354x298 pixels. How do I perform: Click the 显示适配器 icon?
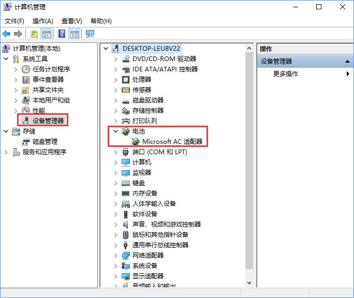click(126, 276)
